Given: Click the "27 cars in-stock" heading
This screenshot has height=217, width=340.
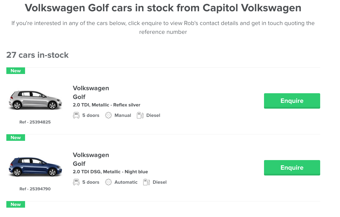Looking at the screenshot, I should coord(37,55).
